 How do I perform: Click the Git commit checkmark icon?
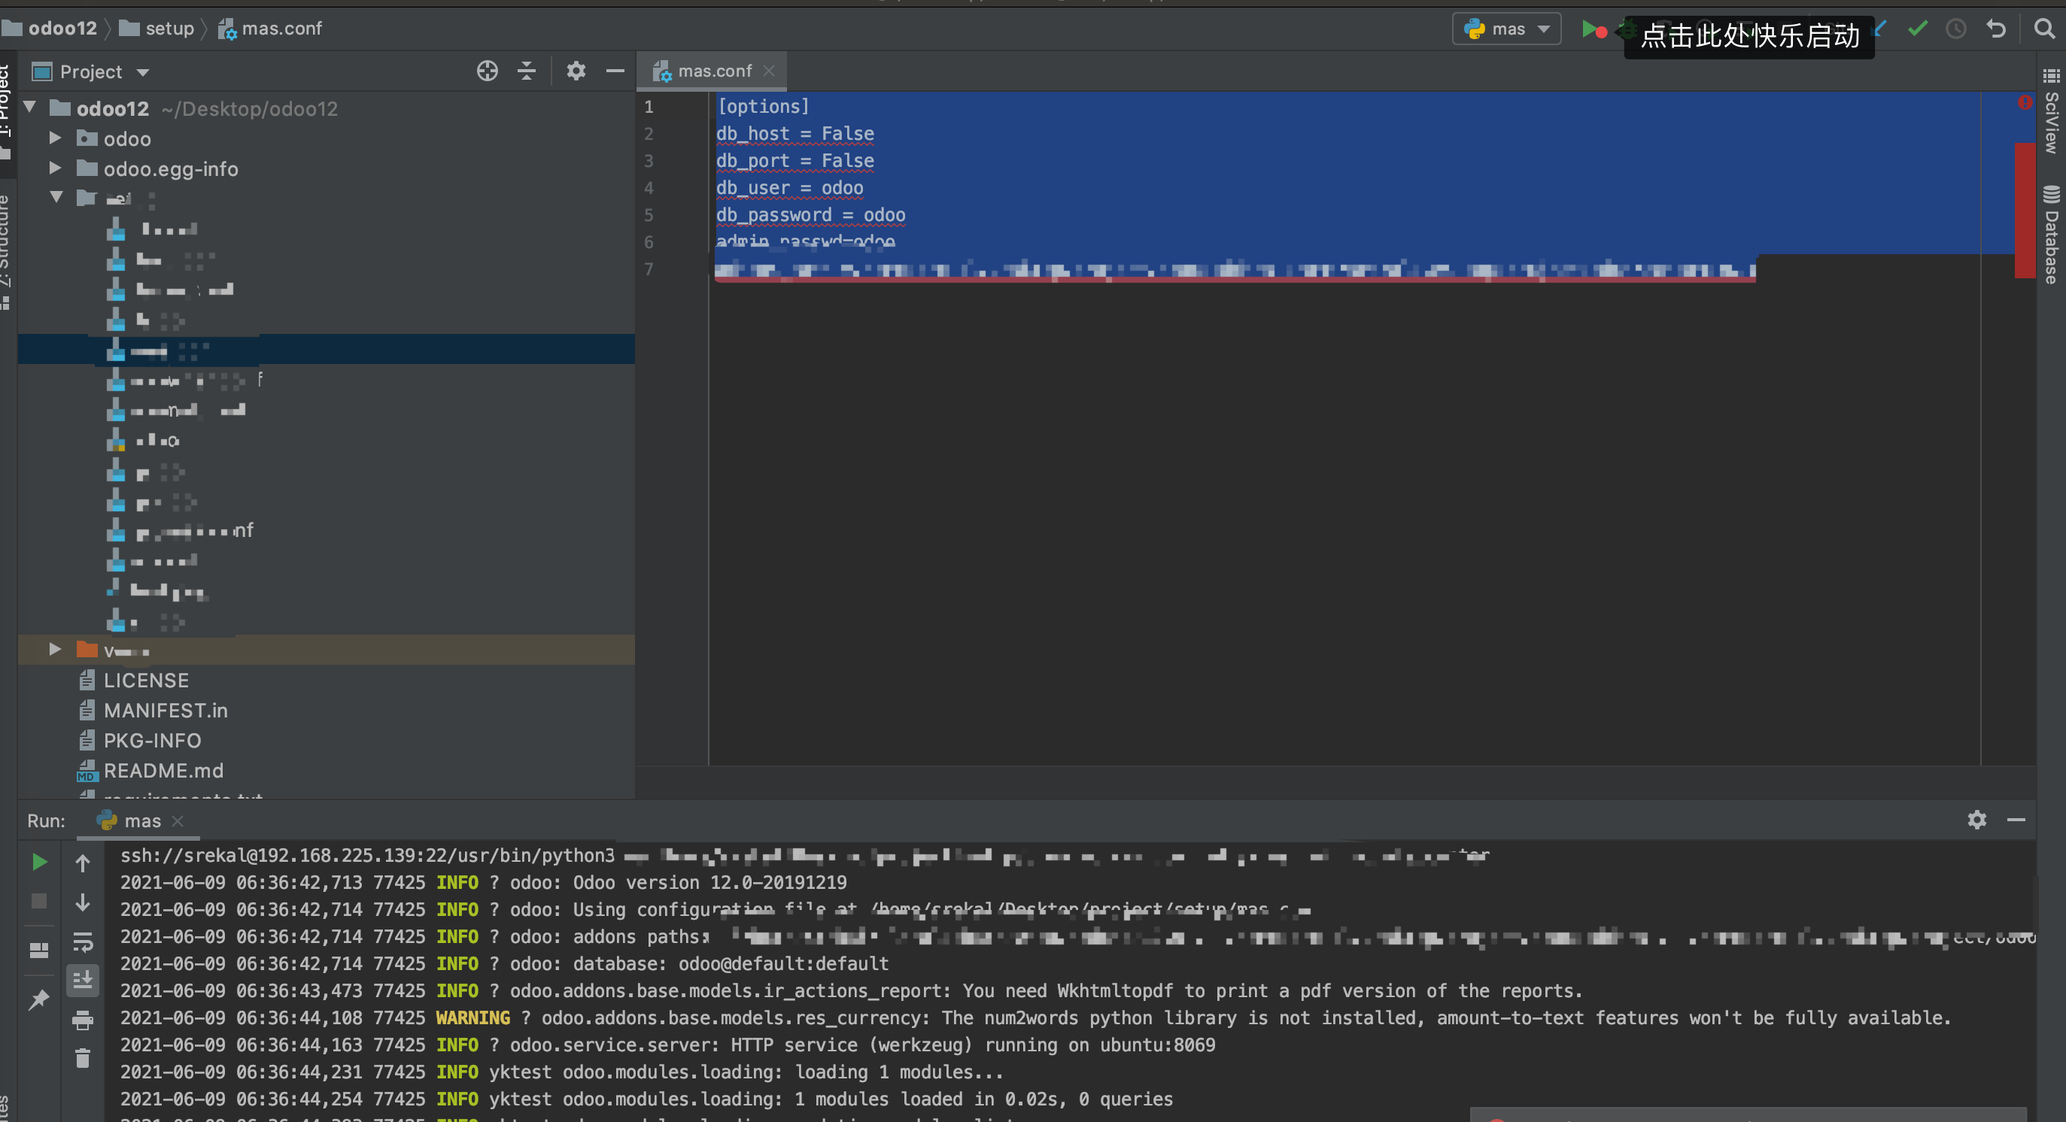click(x=1917, y=29)
